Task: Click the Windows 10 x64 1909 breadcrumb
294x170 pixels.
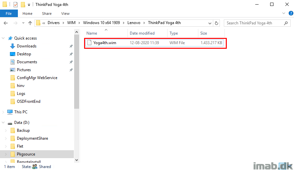Action: coord(101,23)
